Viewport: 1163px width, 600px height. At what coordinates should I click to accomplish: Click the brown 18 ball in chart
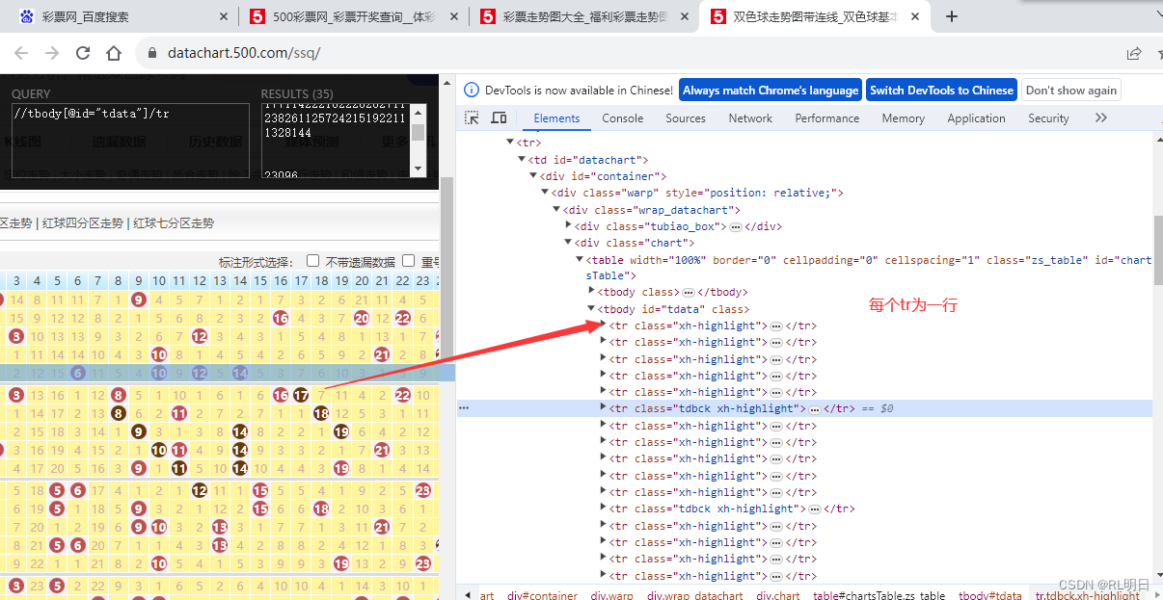(x=321, y=412)
